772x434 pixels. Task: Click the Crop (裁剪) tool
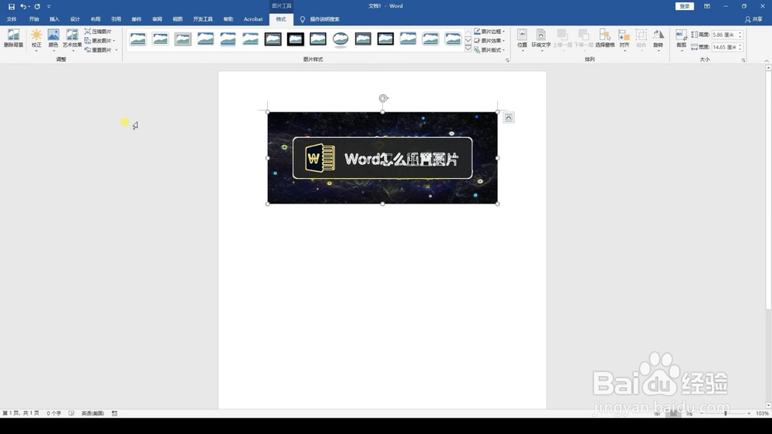[682, 39]
